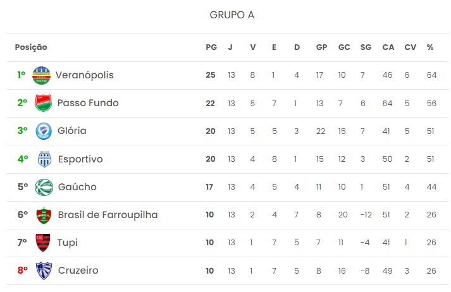Click the Passo Fundo team crest

click(x=44, y=103)
